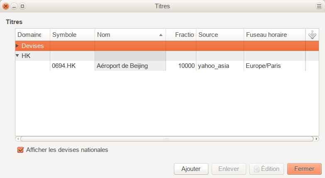Click the horizontal scrollbar right arrow

click(317, 139)
